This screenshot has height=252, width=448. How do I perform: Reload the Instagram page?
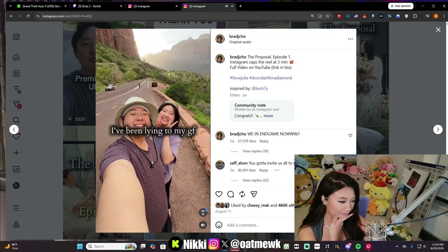tap(28, 16)
